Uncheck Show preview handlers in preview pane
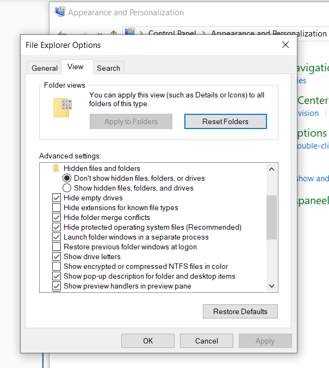Viewport: 329px width, 368px height. [57, 286]
